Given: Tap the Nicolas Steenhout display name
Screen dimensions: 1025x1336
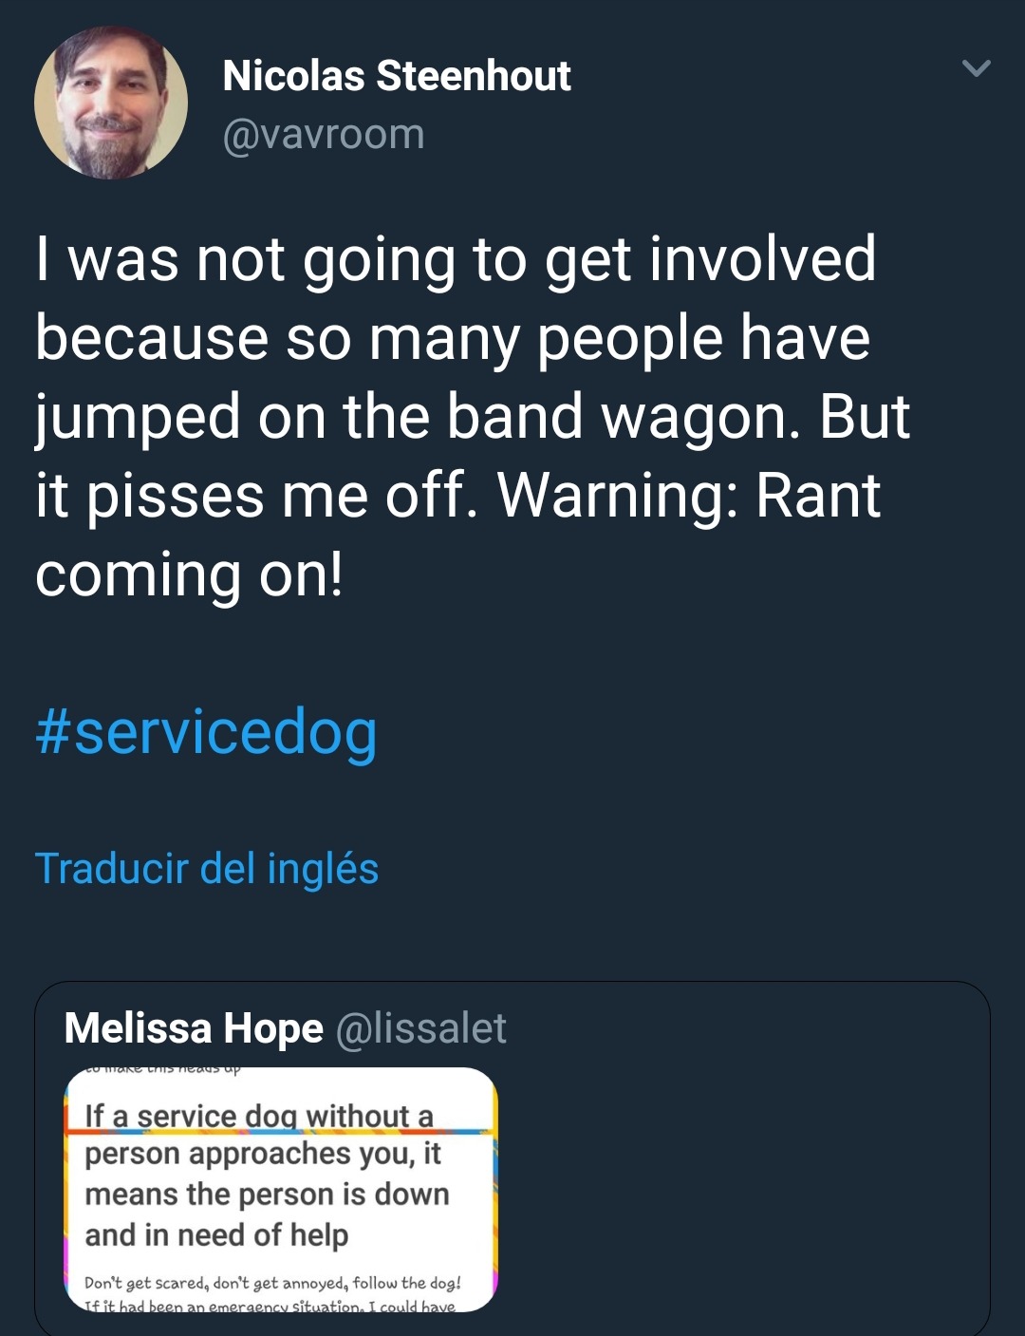Looking at the screenshot, I should click(x=396, y=76).
